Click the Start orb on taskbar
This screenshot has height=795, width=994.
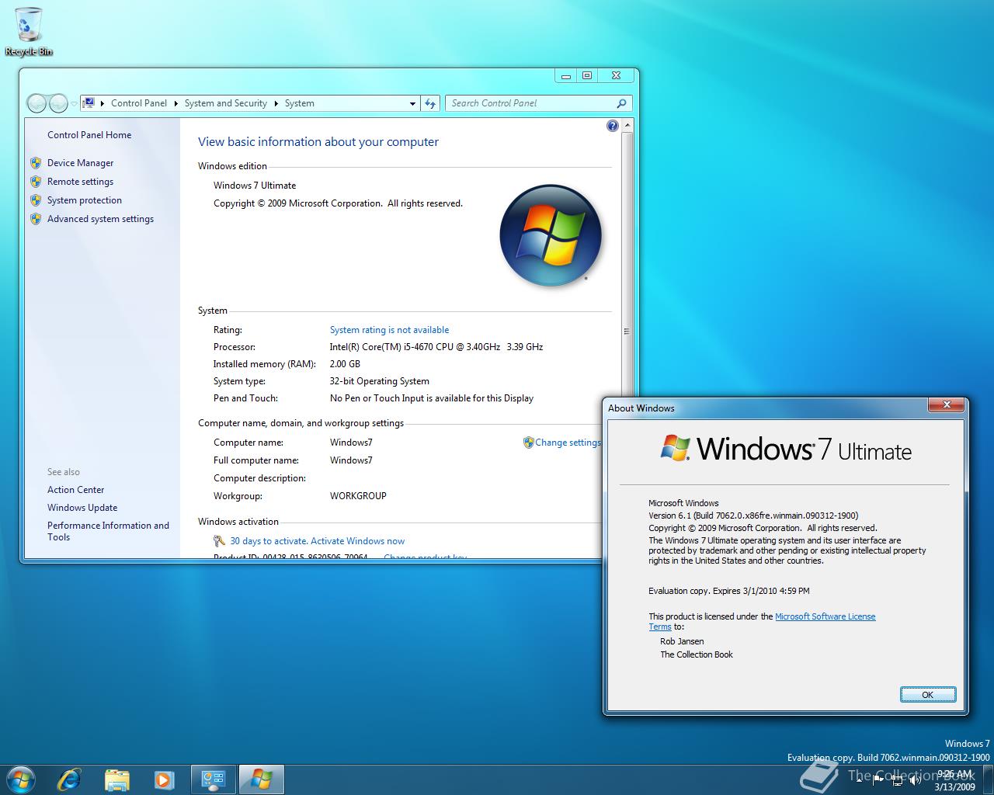[20, 779]
